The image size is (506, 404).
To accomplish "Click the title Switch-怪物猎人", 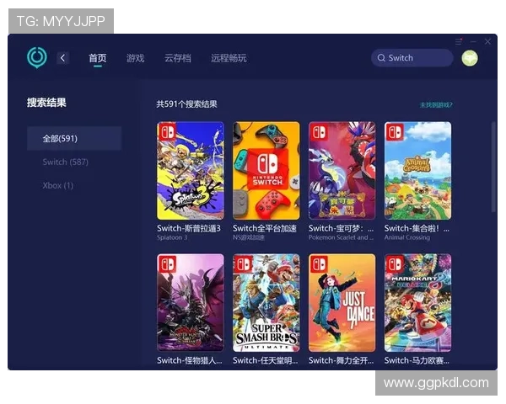I will 190,360.
